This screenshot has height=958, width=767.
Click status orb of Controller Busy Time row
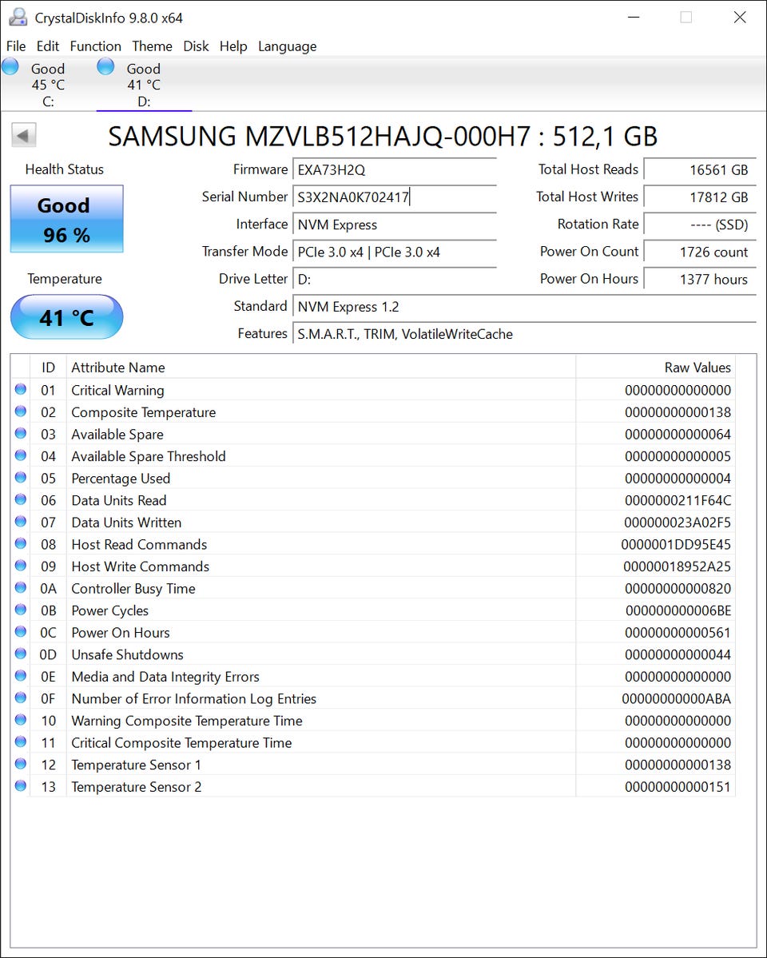click(21, 587)
